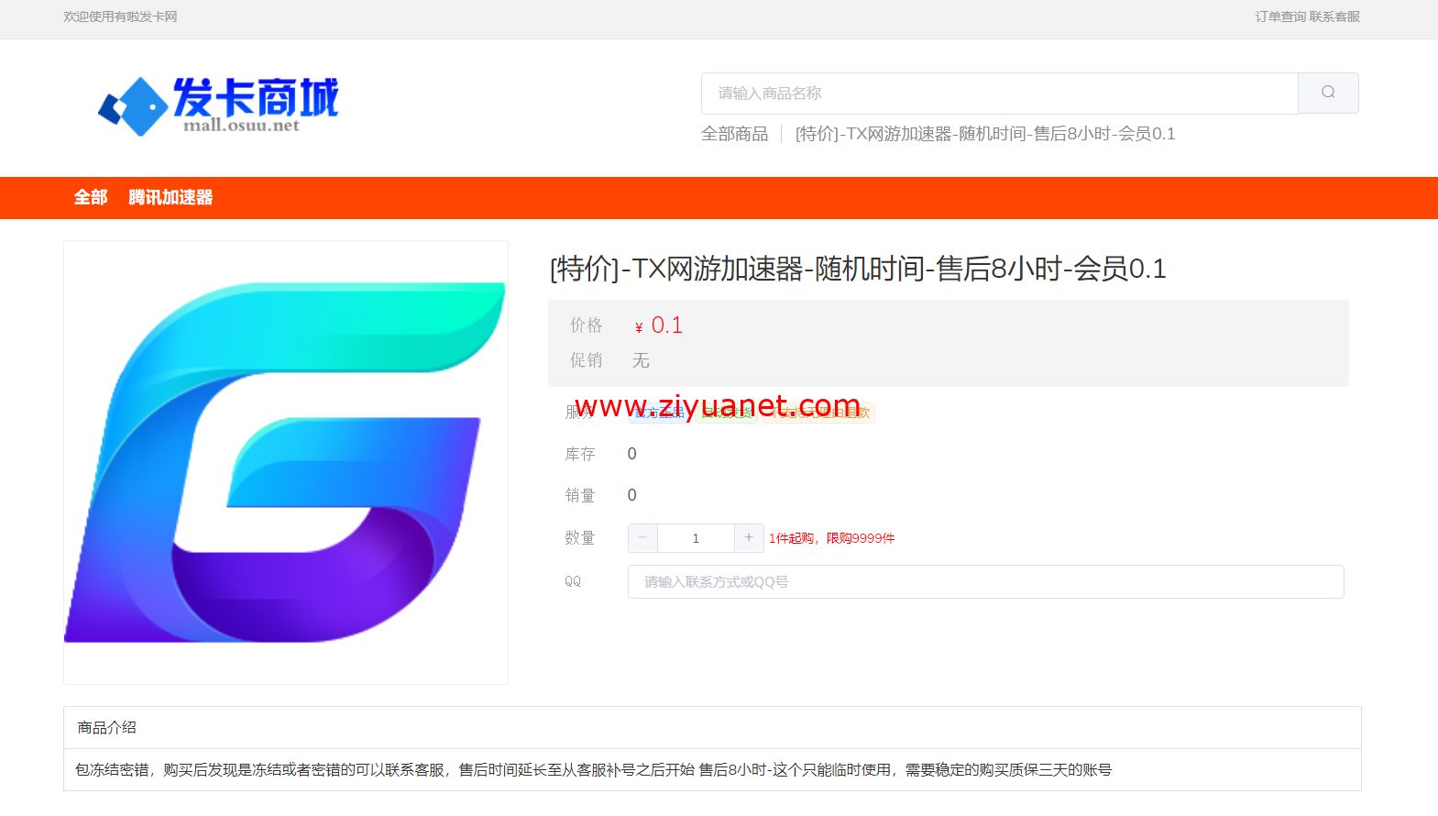Click the 促销 无 promotion value

pyautogui.click(x=641, y=360)
